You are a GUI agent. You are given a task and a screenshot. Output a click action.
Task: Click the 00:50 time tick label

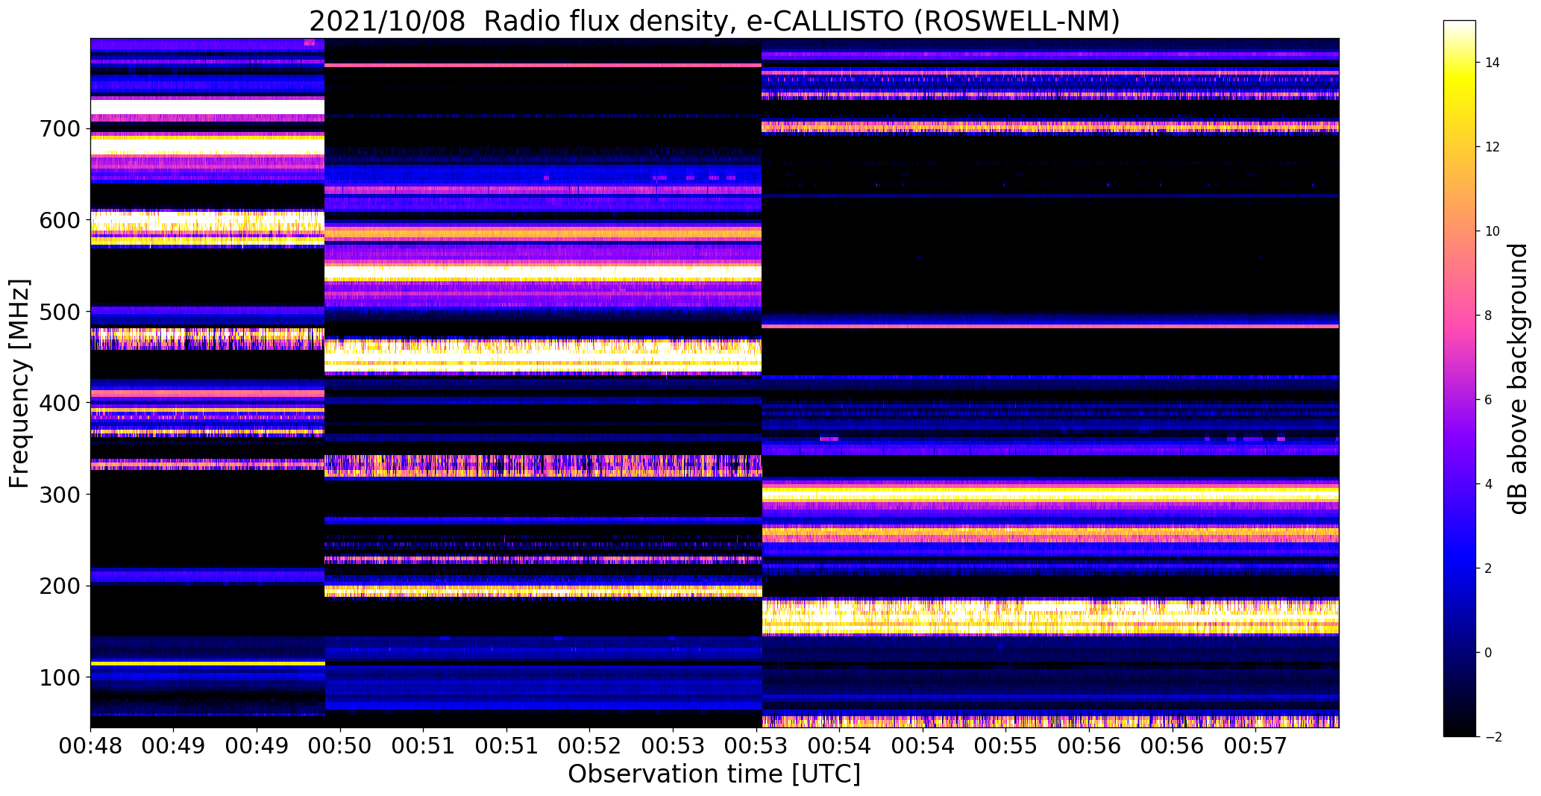point(341,745)
